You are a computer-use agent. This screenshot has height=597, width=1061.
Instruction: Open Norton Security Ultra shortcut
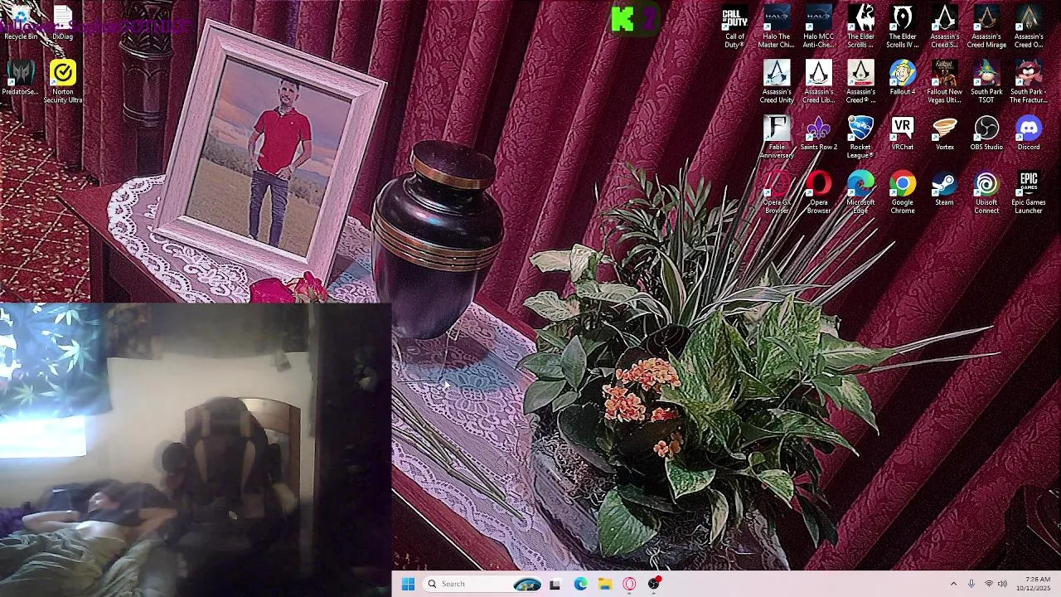tap(63, 82)
